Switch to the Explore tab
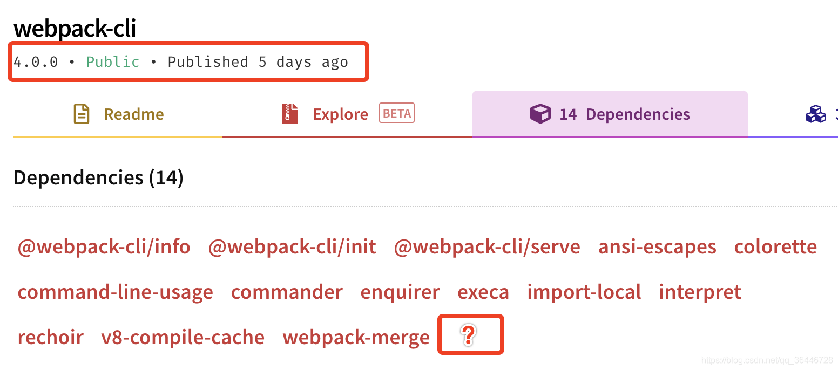This screenshot has height=370, width=838. click(347, 114)
